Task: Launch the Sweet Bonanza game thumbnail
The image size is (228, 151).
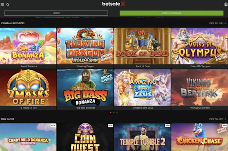Action: click(28, 46)
